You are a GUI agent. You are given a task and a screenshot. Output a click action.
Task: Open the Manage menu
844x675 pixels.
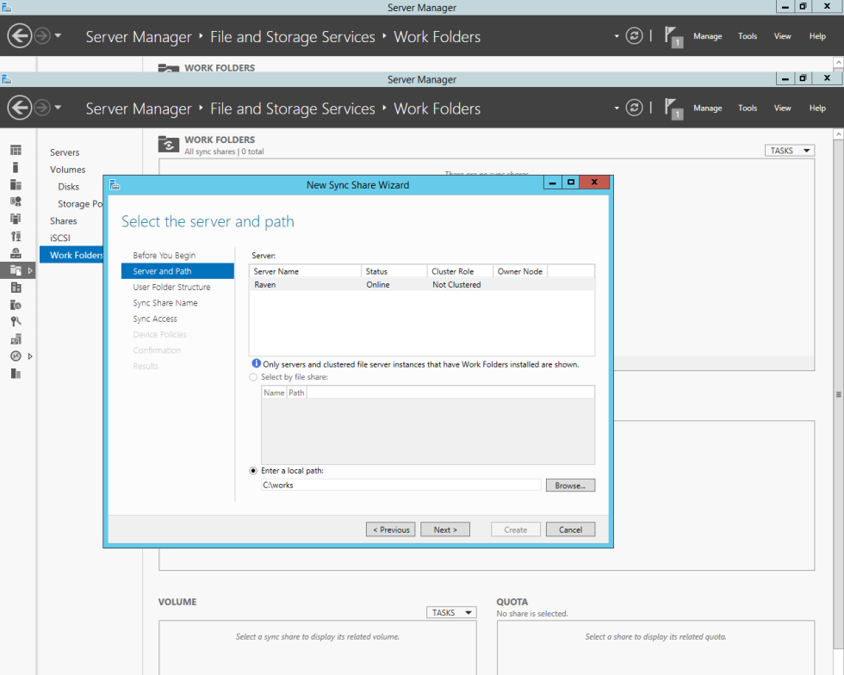coord(707,108)
